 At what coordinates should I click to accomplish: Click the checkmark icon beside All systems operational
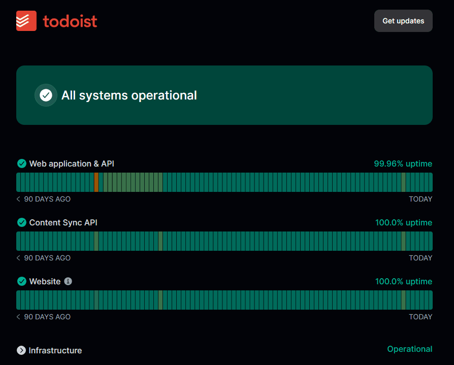click(46, 95)
